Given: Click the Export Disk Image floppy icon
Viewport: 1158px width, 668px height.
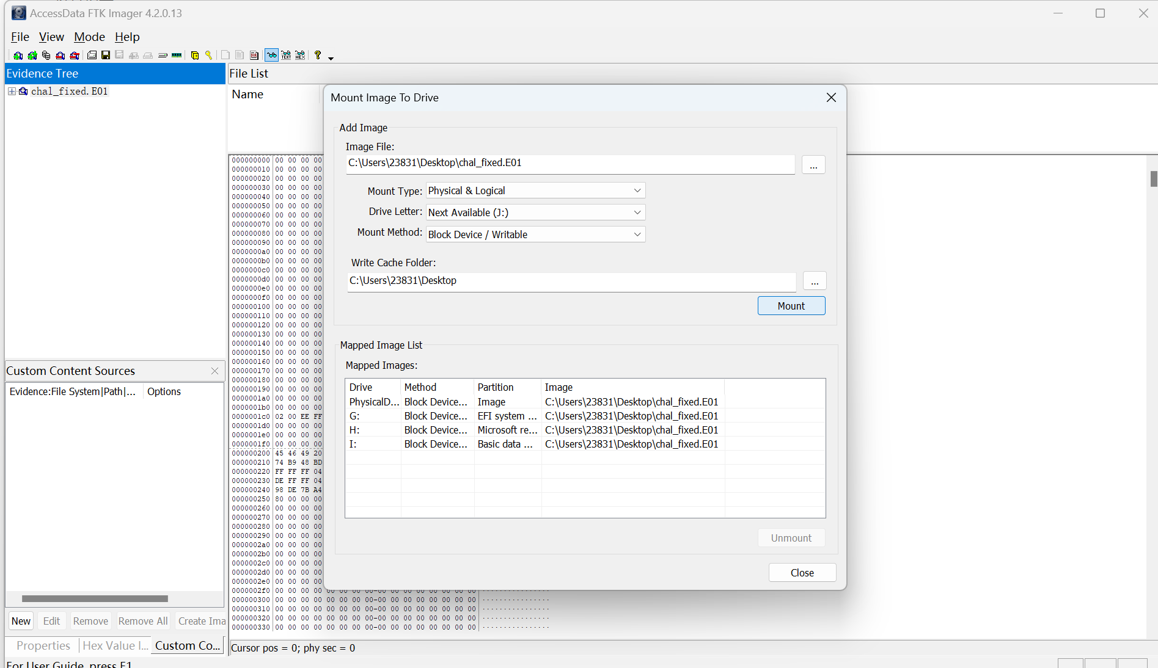Looking at the screenshot, I should click(x=106, y=56).
